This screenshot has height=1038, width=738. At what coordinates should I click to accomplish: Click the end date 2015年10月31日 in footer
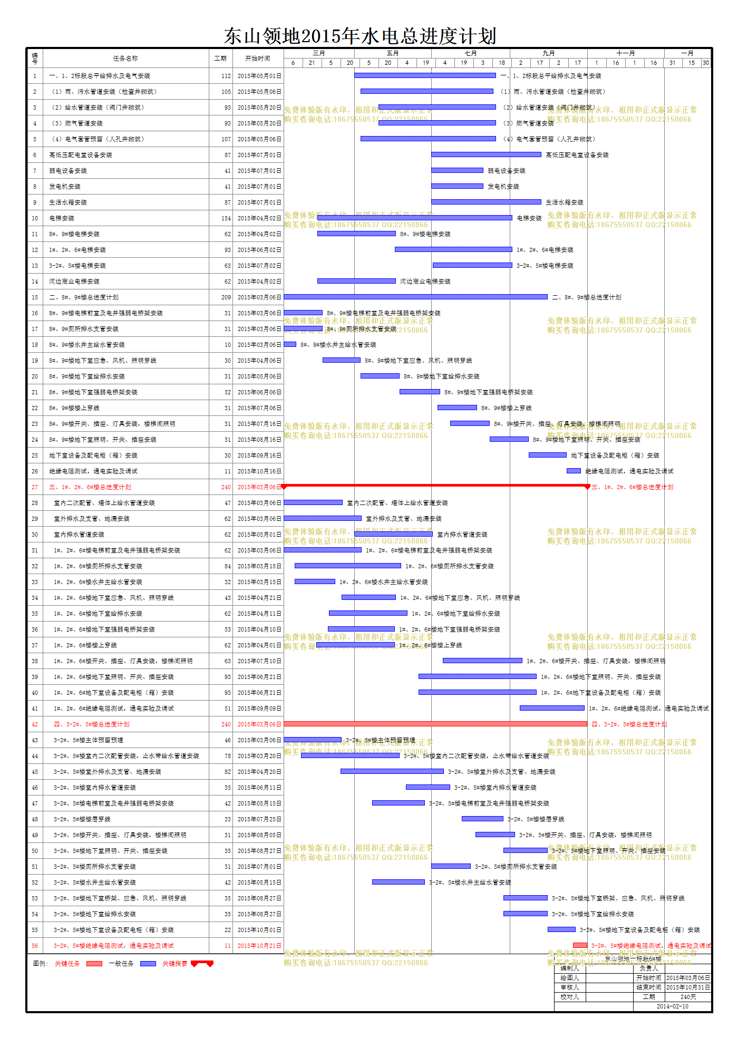pyautogui.click(x=688, y=987)
